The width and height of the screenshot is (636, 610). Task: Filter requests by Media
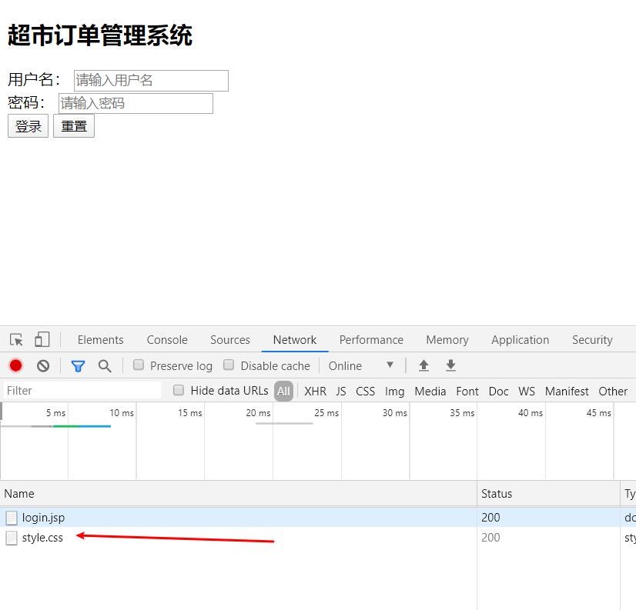click(x=430, y=391)
